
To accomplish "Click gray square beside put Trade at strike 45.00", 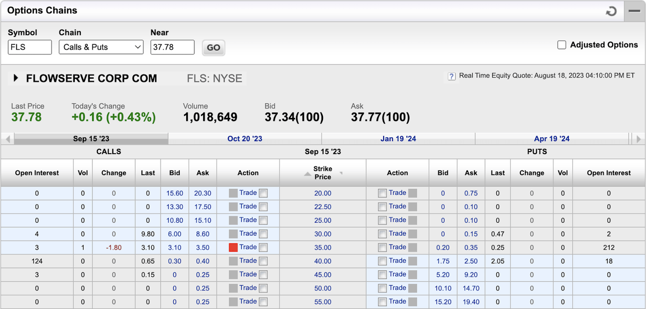I will click(x=413, y=274).
